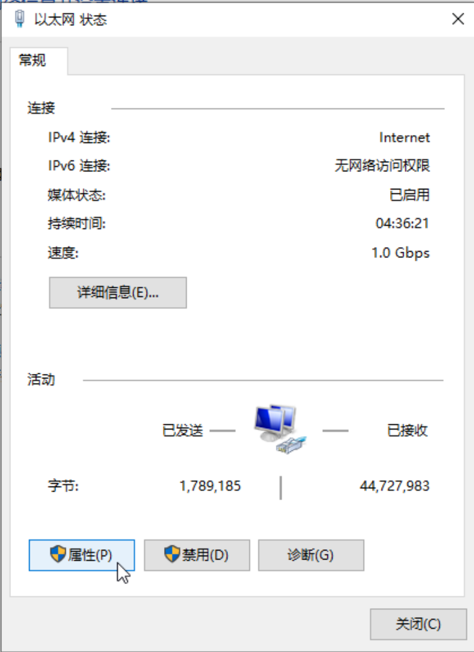Click the Ethernet adapter icon in title bar
Screen dimensions: 474x652
19,19
